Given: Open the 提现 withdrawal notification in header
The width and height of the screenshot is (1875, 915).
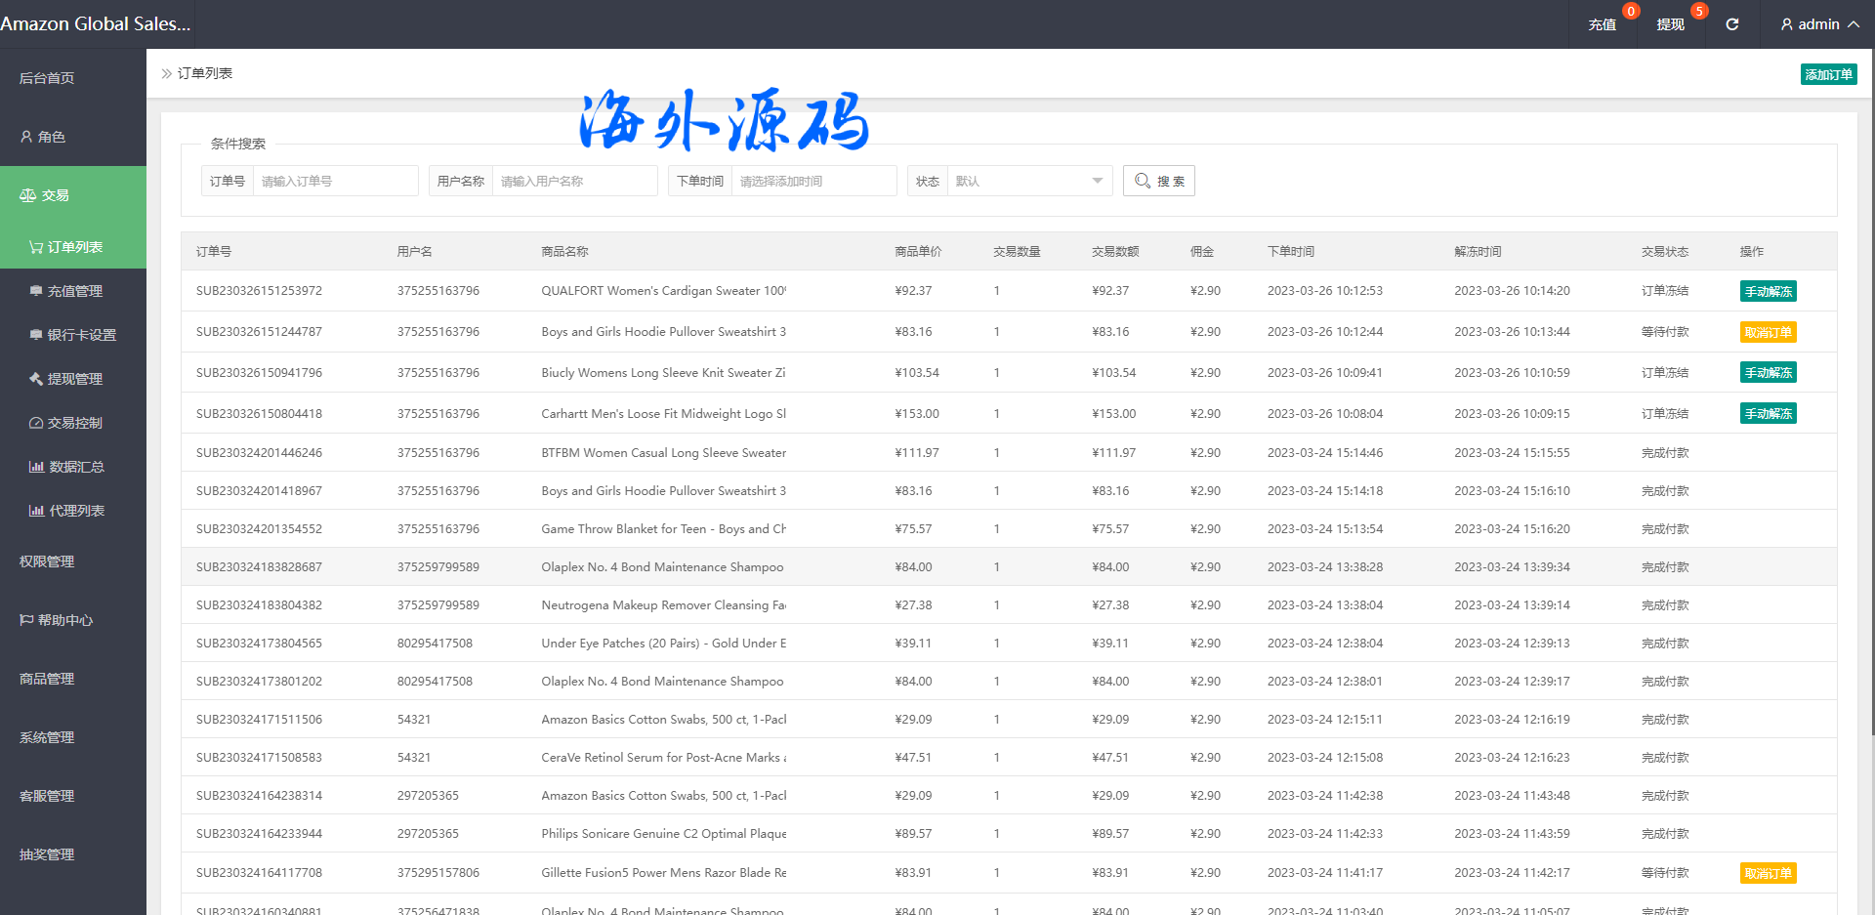Looking at the screenshot, I should point(1670,24).
